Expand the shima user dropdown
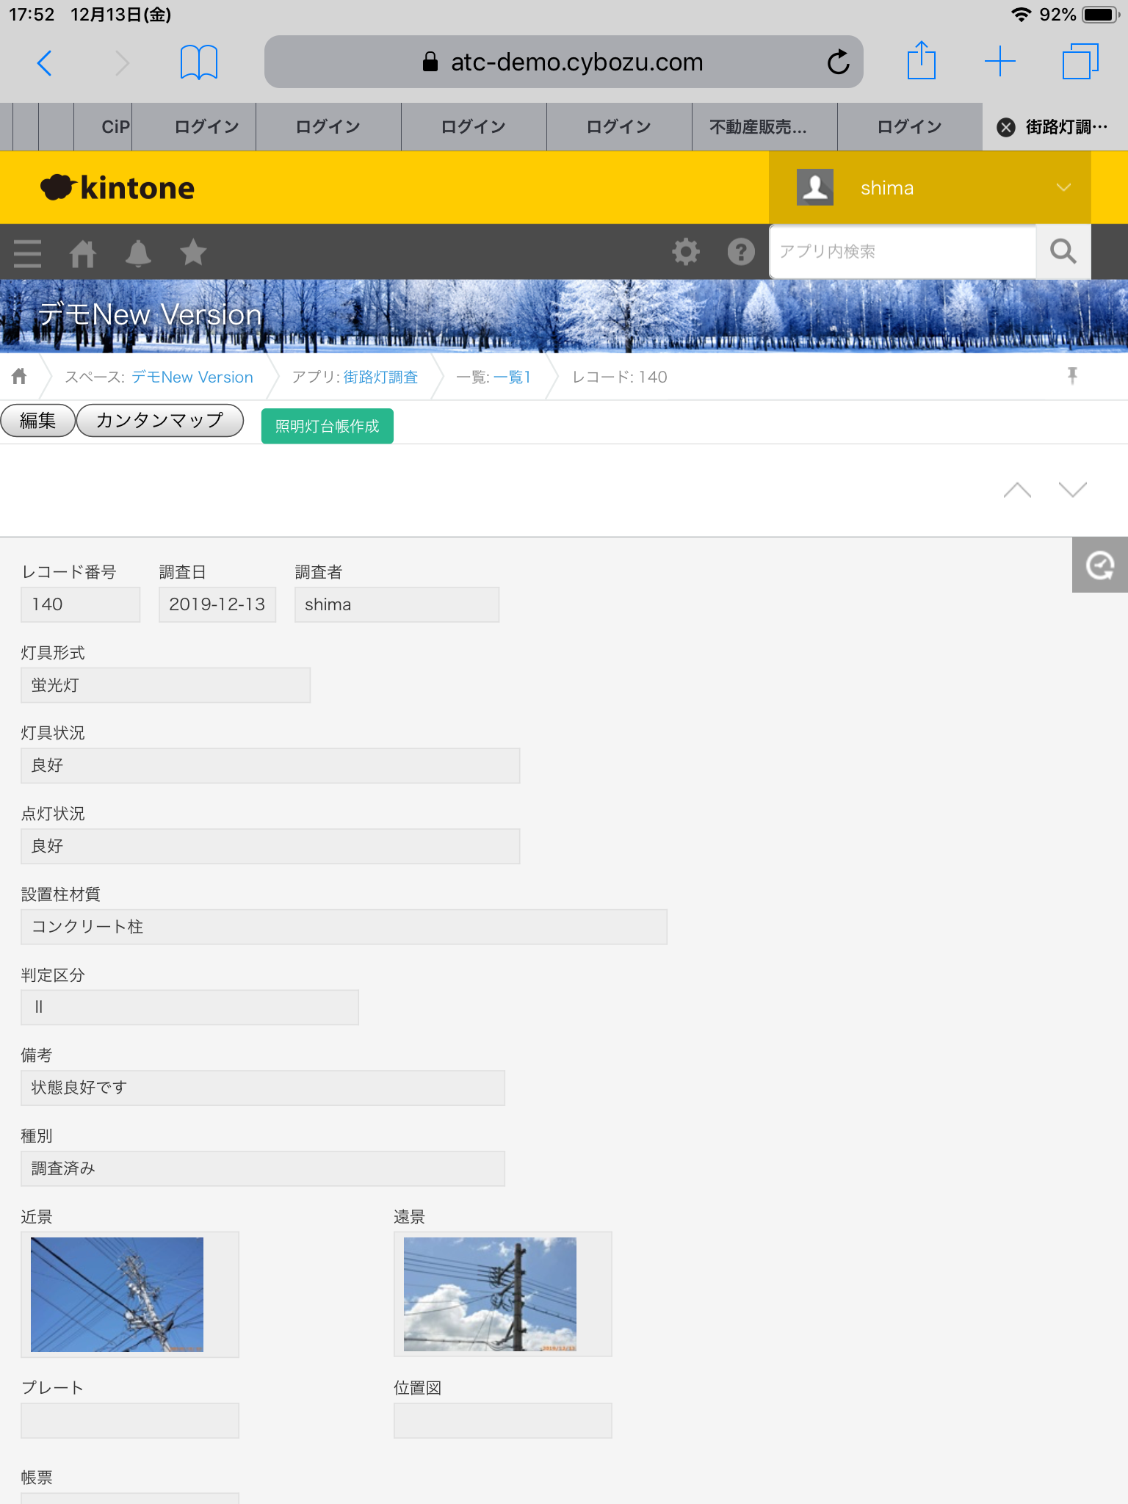Image resolution: width=1128 pixels, height=1504 pixels. pyautogui.click(x=1063, y=188)
